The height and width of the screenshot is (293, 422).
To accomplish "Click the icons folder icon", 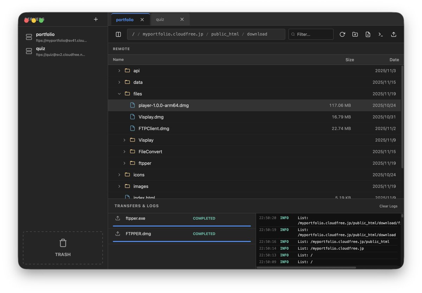I will pos(127,175).
